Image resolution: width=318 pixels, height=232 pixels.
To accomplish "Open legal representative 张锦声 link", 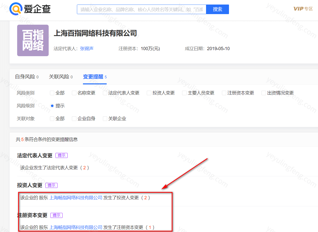I will 86,49.
